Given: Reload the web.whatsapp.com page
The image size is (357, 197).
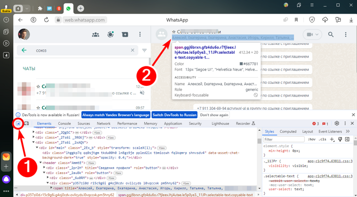Looking at the screenshot, I should (x=46, y=20).
